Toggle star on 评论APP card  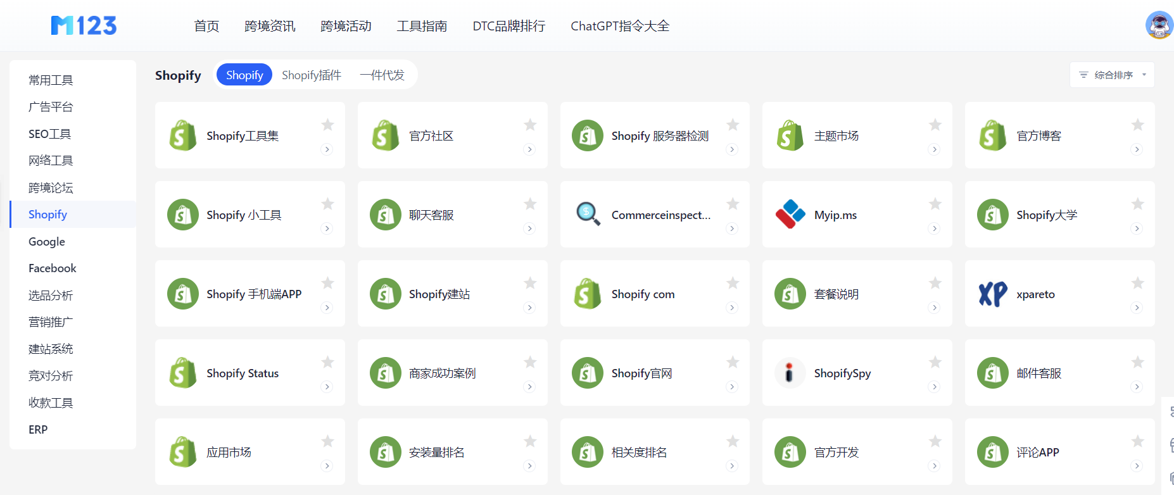point(1137,441)
